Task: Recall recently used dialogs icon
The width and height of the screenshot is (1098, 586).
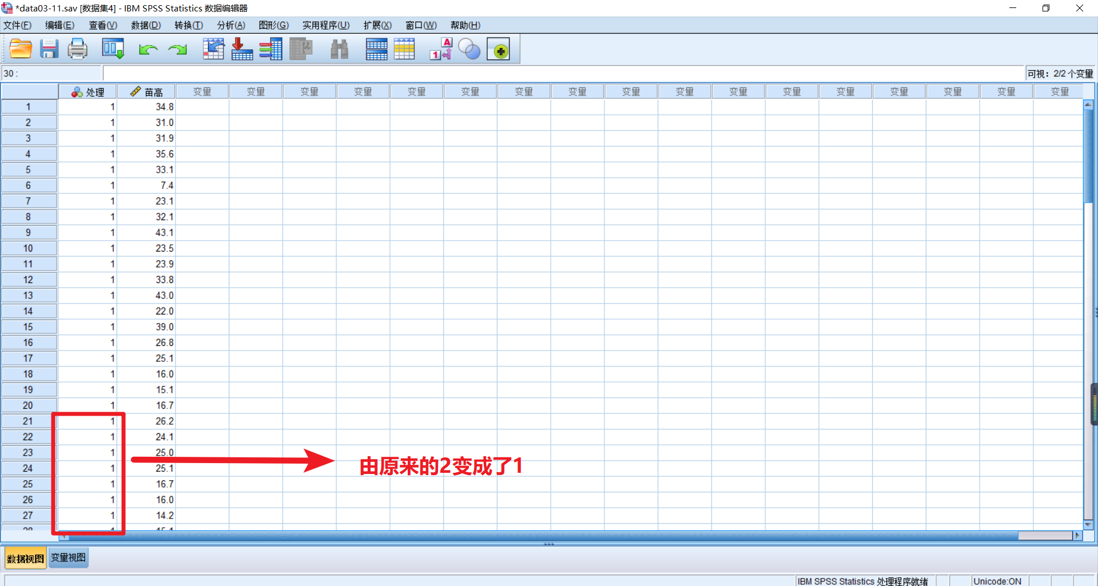Action: pyautogui.click(x=113, y=49)
